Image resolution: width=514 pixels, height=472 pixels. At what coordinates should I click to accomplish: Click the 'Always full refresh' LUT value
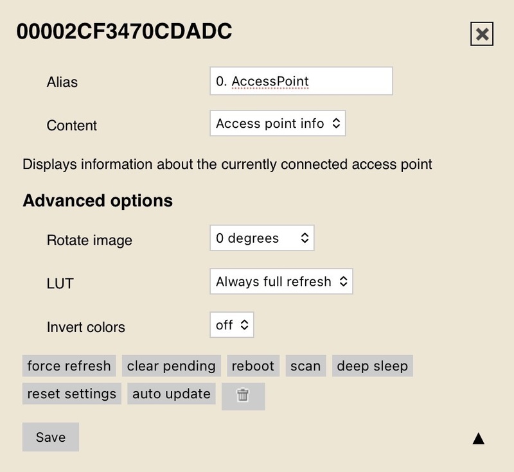tap(281, 281)
